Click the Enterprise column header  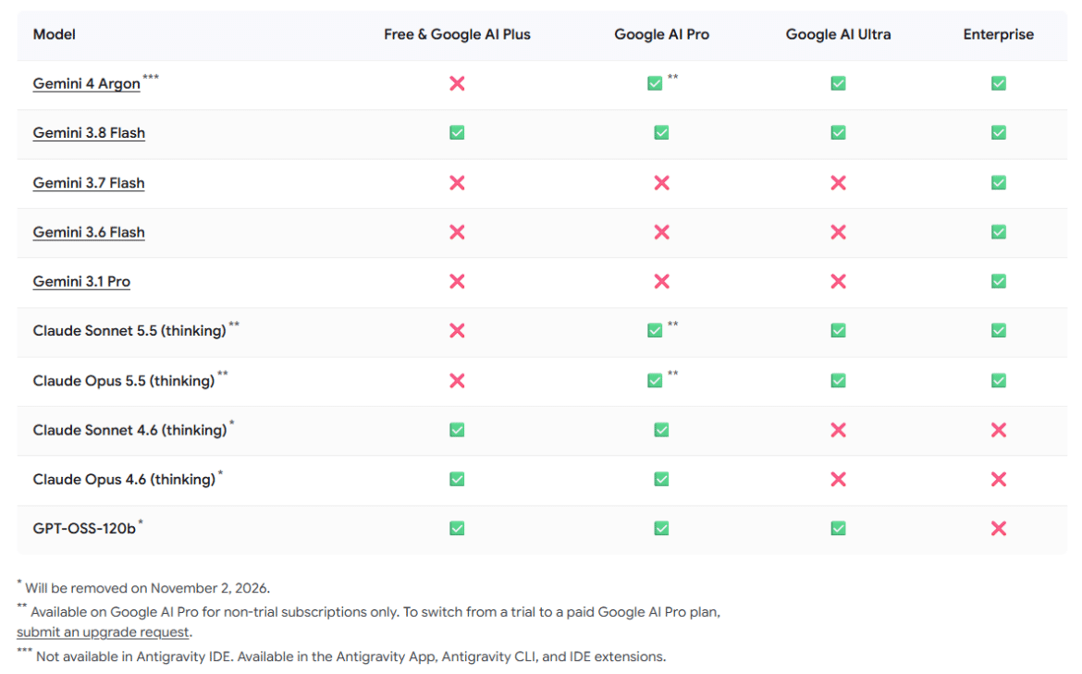[x=999, y=34]
